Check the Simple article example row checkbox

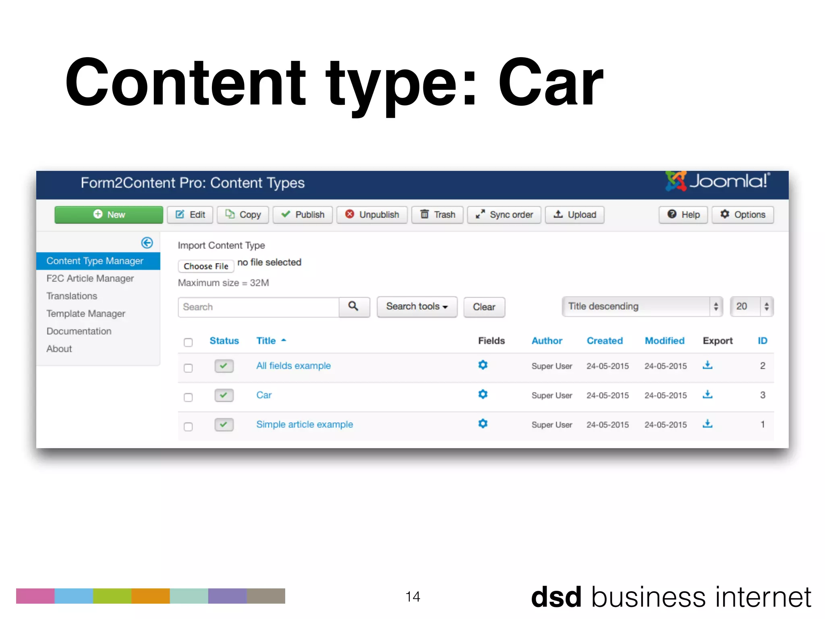click(188, 427)
